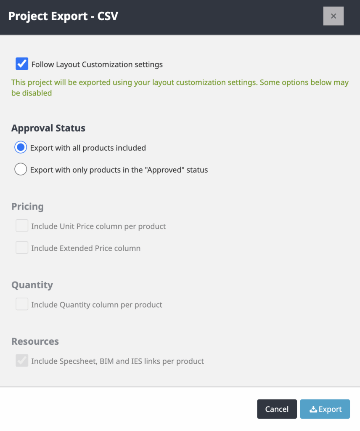360x431 pixels.
Task: Click the 'Approval Status' section heading
Action: pyautogui.click(x=48, y=128)
